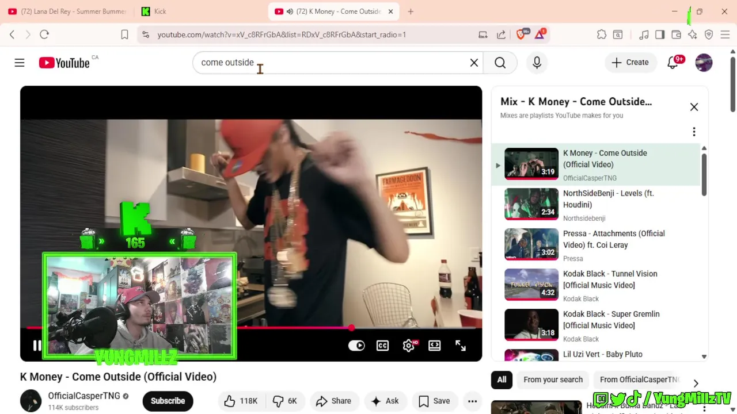Open the Brave Rewards triangle icon
Screen dimensions: 737x414
click(x=540, y=34)
